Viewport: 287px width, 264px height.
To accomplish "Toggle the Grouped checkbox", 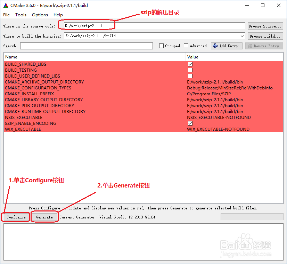I will tap(161, 46).
